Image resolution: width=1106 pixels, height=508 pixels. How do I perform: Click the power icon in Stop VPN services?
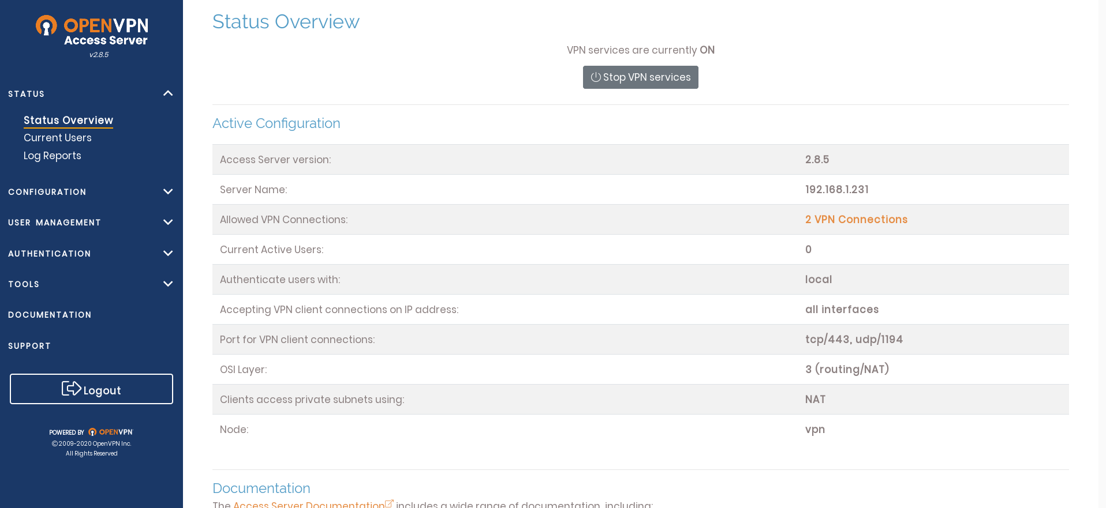click(x=596, y=77)
